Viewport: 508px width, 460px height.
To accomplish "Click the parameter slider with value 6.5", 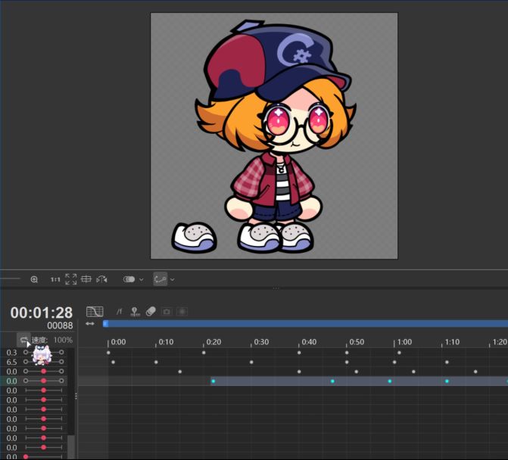I will pos(43,362).
